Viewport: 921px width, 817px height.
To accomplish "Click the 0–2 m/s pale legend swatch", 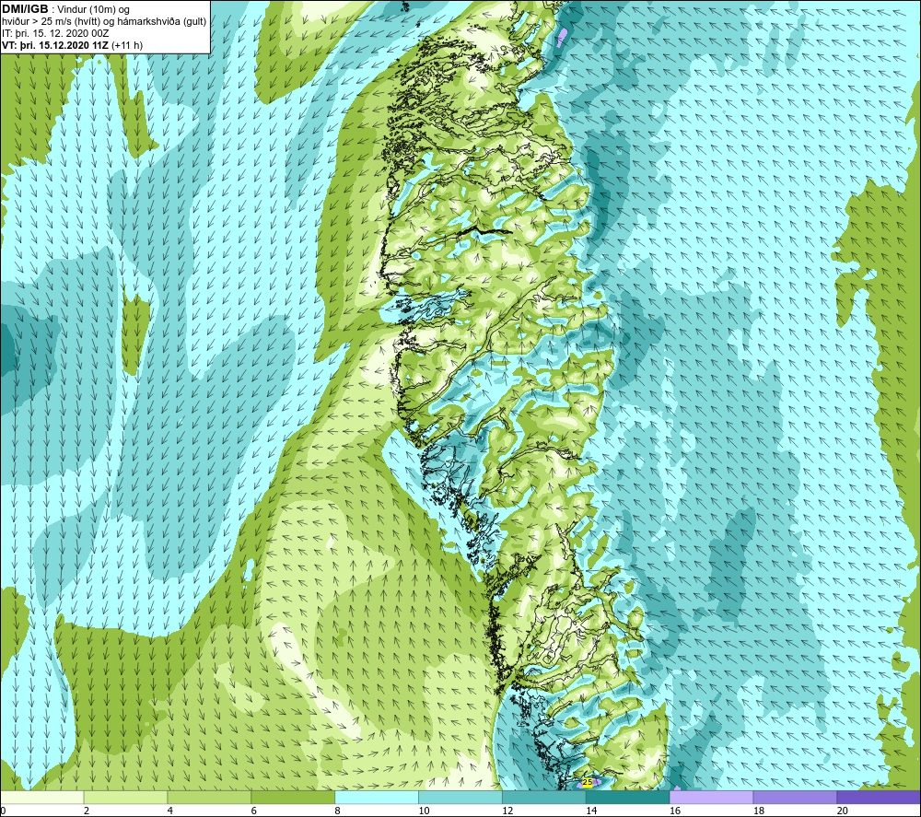I will point(41,797).
